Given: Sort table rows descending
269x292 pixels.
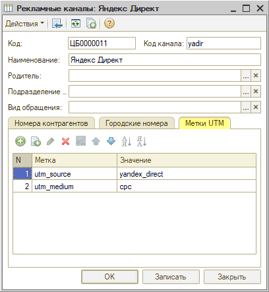Looking at the screenshot, I should coord(142,141).
